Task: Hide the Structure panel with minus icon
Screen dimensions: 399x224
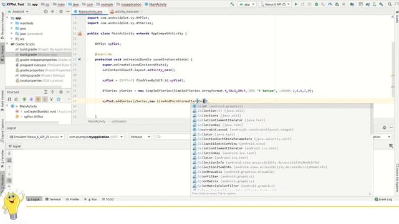Action: 68,92
